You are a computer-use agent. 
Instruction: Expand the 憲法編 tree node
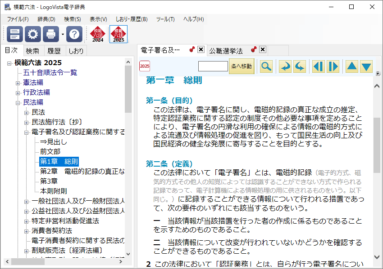18,83
